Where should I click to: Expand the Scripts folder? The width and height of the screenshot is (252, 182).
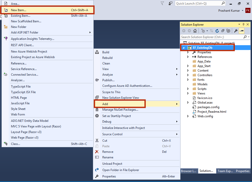pyautogui.click(x=188, y=89)
